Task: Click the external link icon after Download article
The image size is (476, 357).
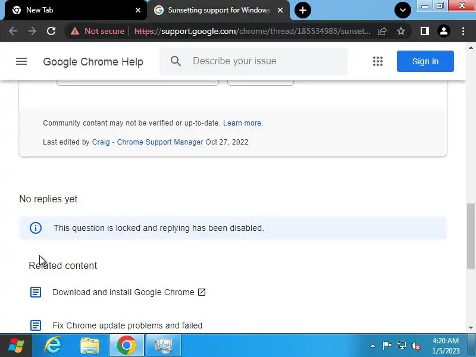Action: click(x=202, y=292)
